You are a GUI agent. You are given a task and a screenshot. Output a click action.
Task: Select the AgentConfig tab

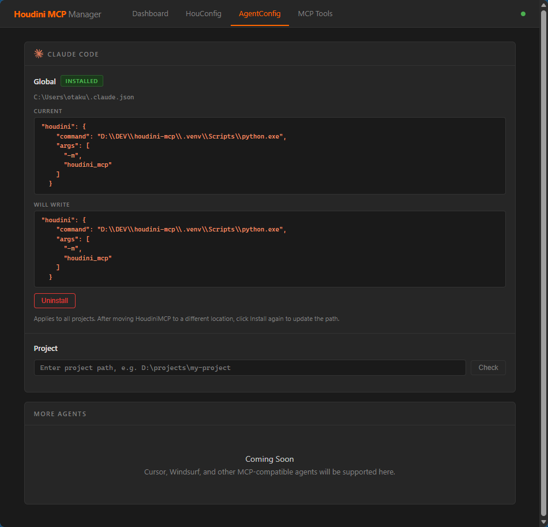(x=260, y=14)
